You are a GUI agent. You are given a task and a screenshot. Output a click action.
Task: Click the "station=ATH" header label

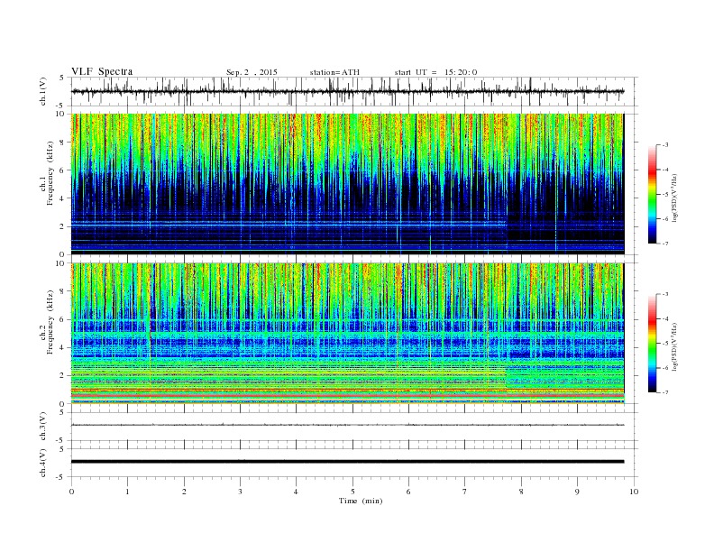tap(334, 72)
